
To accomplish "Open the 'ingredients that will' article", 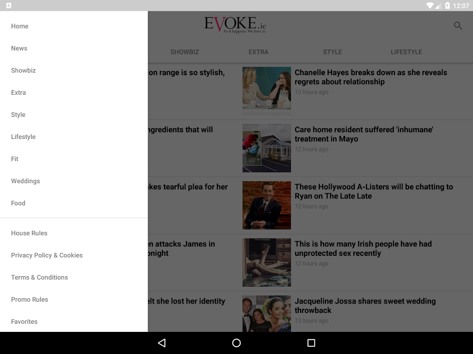I will [x=180, y=130].
